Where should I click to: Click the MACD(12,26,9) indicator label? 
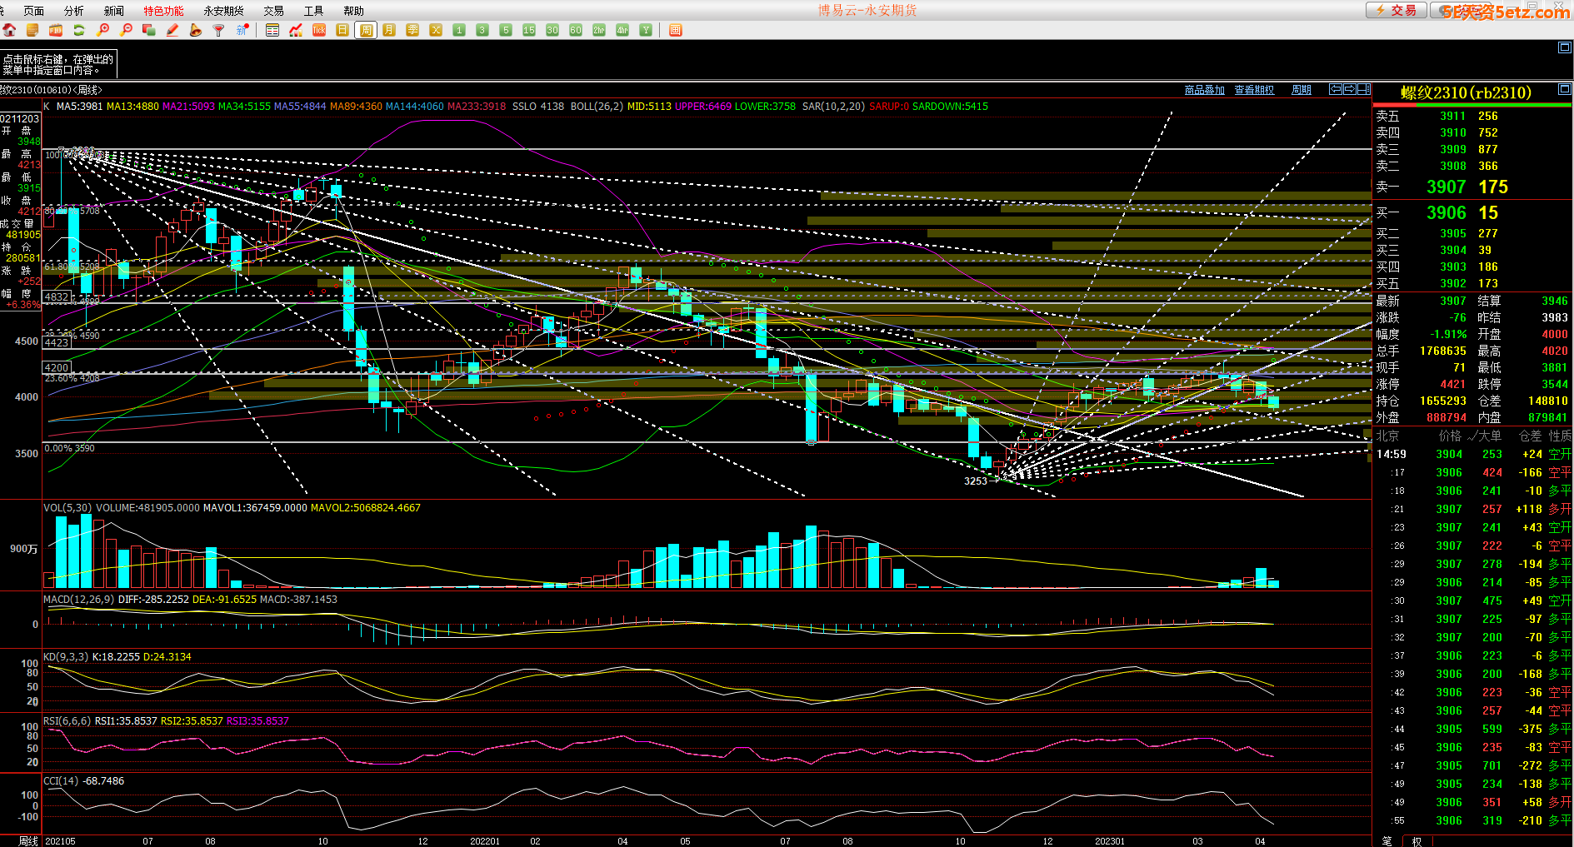[78, 600]
